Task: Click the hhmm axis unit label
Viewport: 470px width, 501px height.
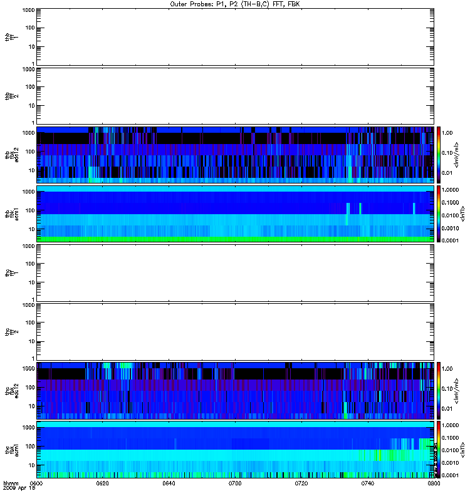Action: click(11, 483)
